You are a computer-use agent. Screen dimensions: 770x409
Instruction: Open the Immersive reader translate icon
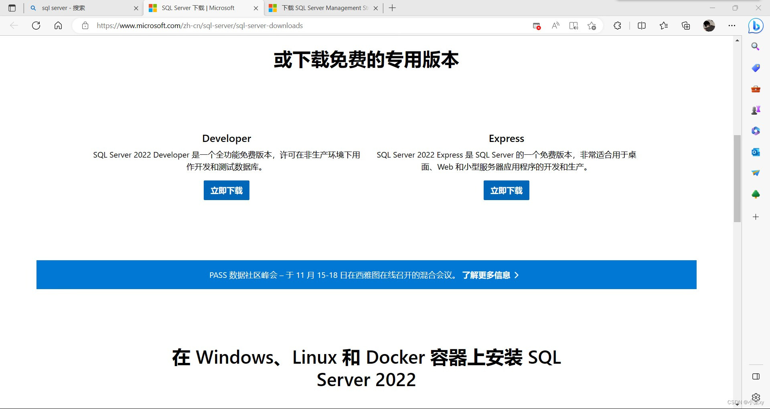click(573, 26)
